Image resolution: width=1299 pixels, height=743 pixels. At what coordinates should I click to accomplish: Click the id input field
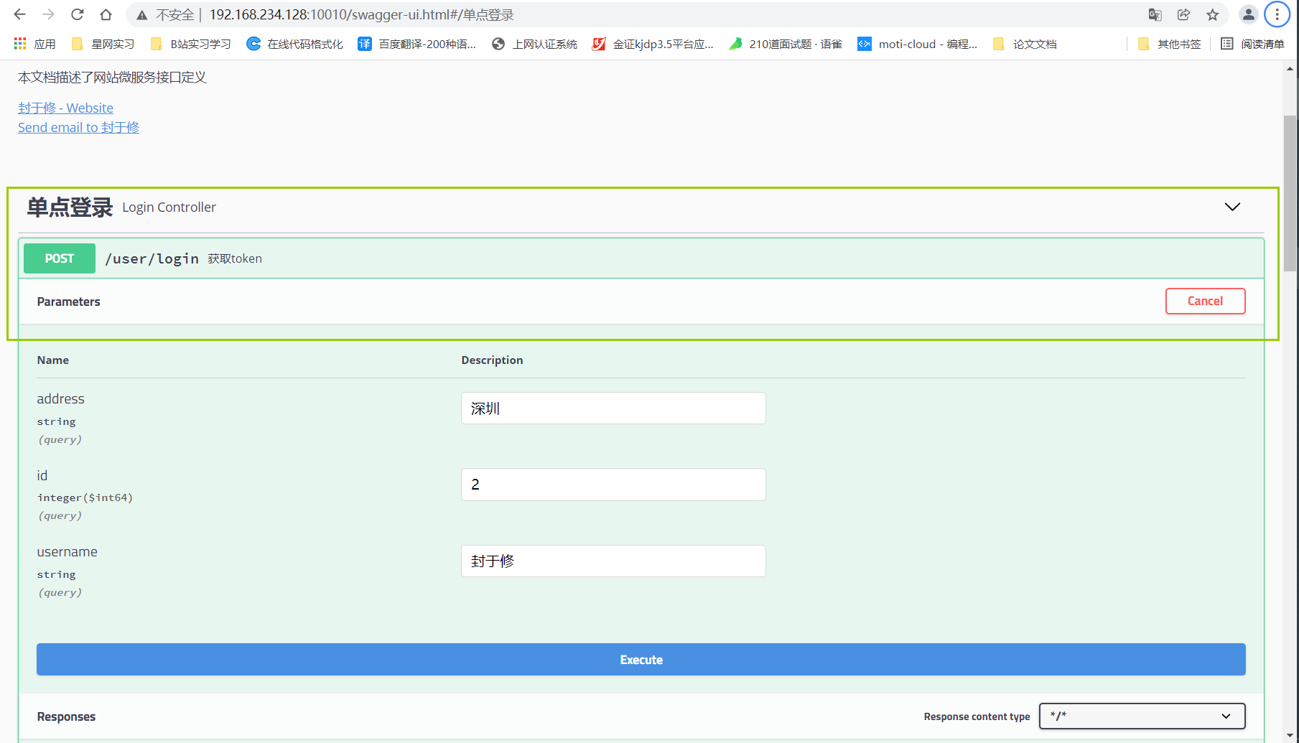[613, 485]
